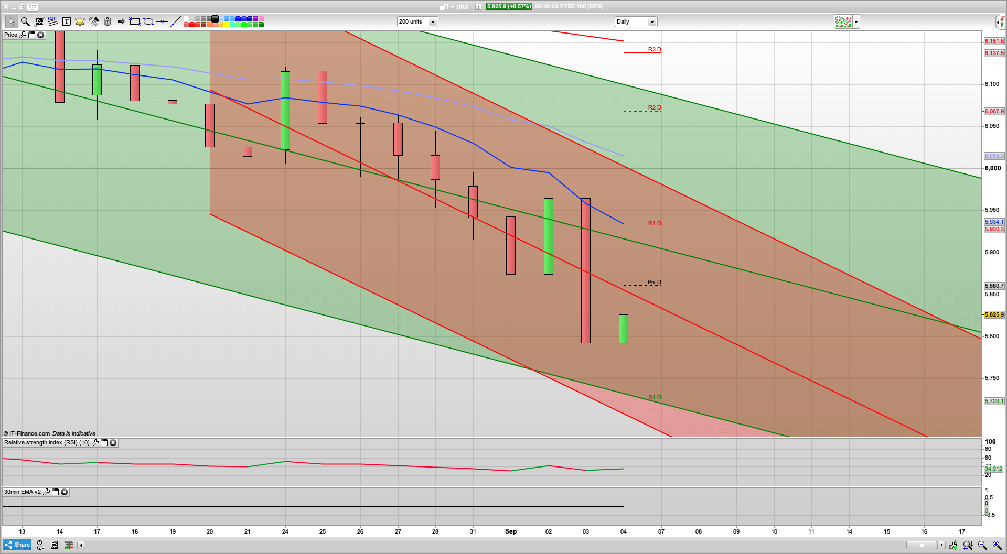Click the chain link icon beside Share

pyautogui.click(x=40, y=545)
